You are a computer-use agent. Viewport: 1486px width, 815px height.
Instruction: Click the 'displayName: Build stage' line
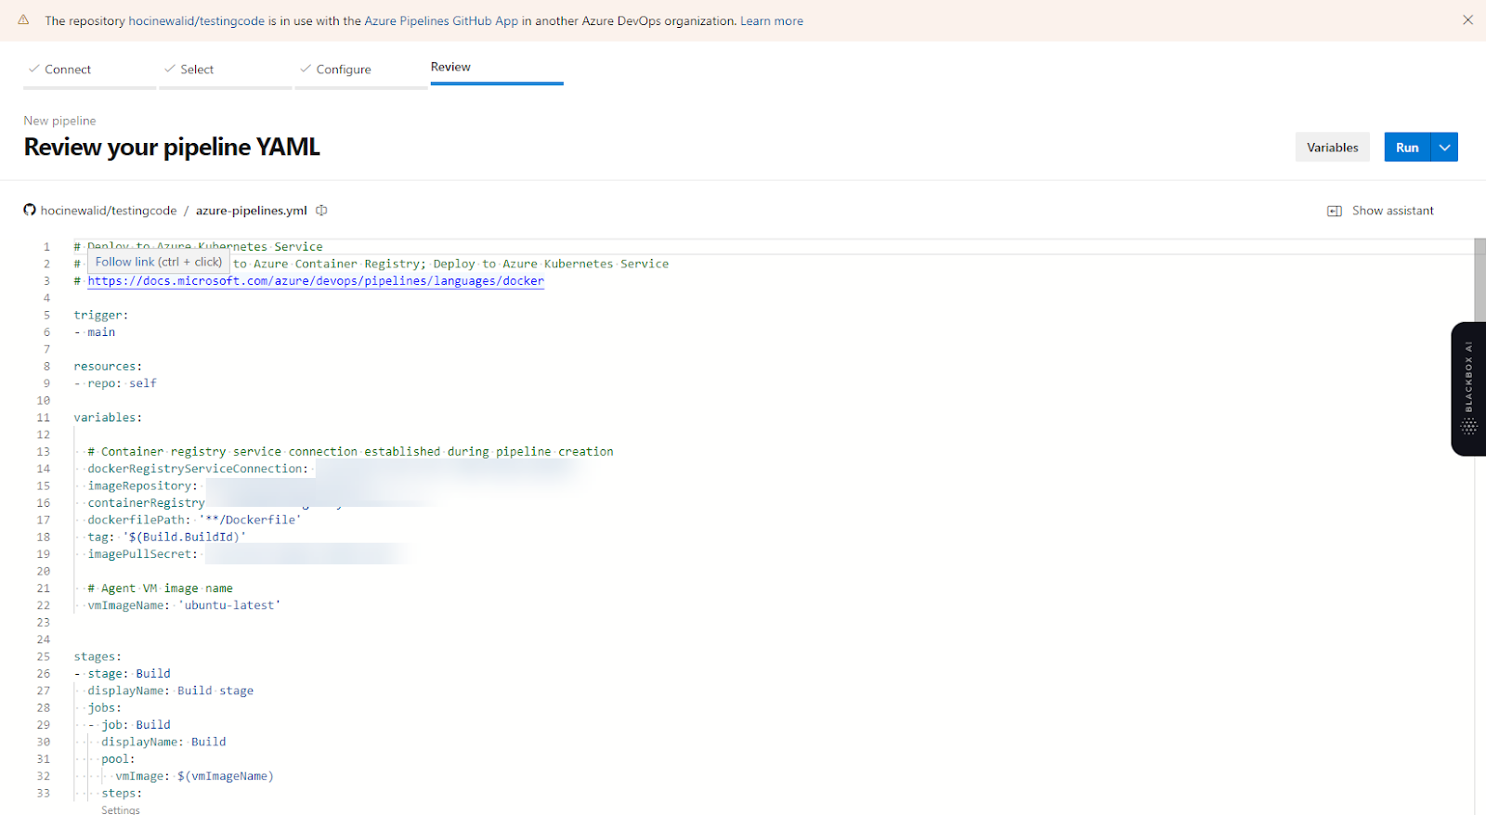[170, 691]
